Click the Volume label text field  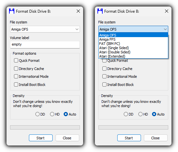tap(45, 45)
